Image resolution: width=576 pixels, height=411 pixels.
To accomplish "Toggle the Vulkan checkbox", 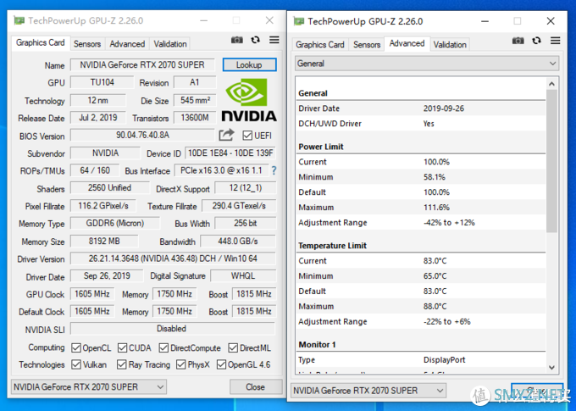I will [x=76, y=364].
